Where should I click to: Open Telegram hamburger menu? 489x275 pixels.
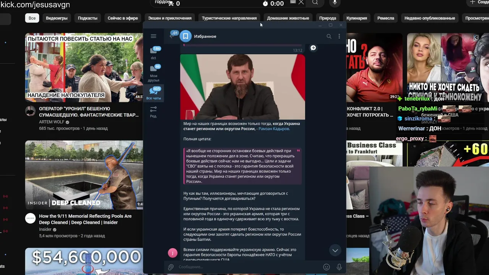tap(153, 36)
